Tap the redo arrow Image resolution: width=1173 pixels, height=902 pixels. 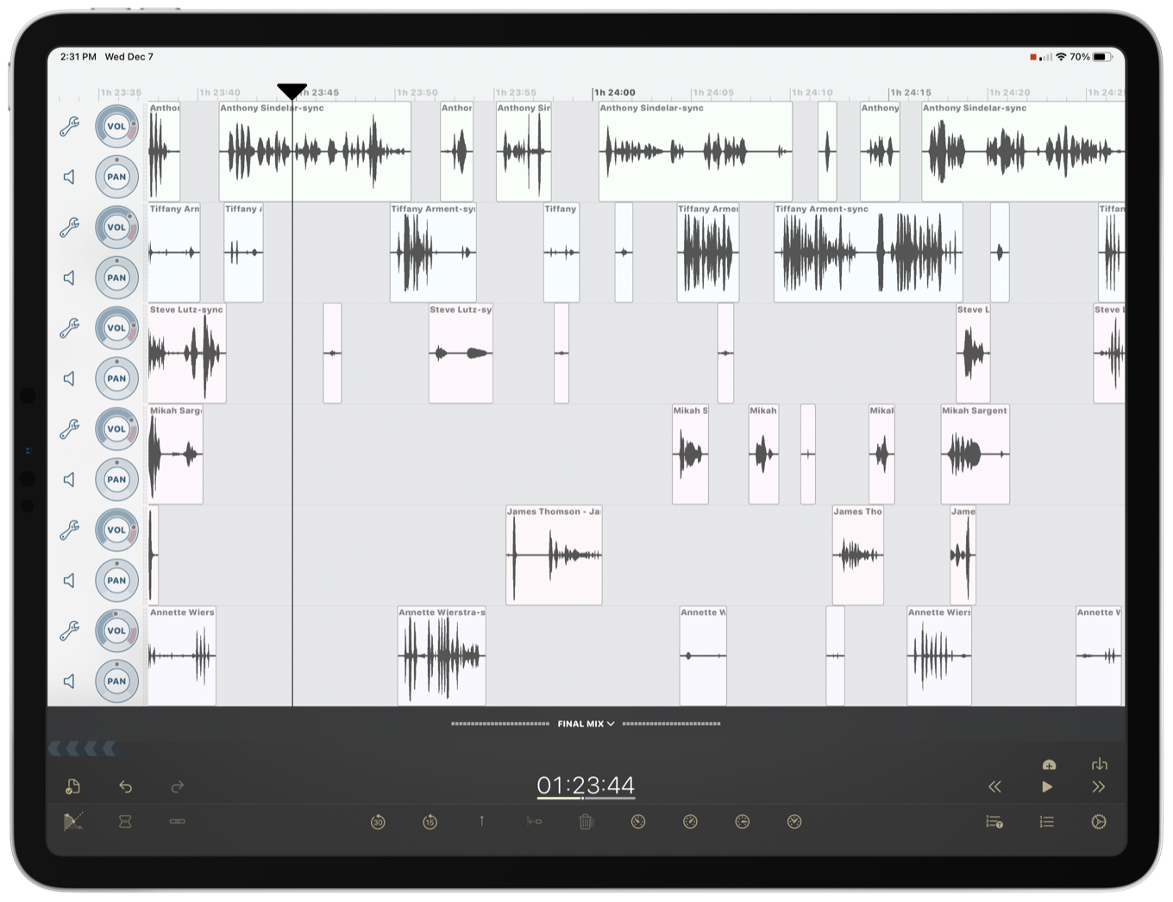178,786
